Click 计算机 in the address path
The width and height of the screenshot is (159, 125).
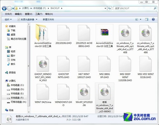click(25, 8)
